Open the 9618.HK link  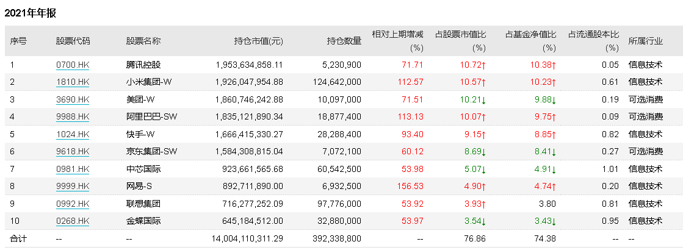click(x=73, y=151)
